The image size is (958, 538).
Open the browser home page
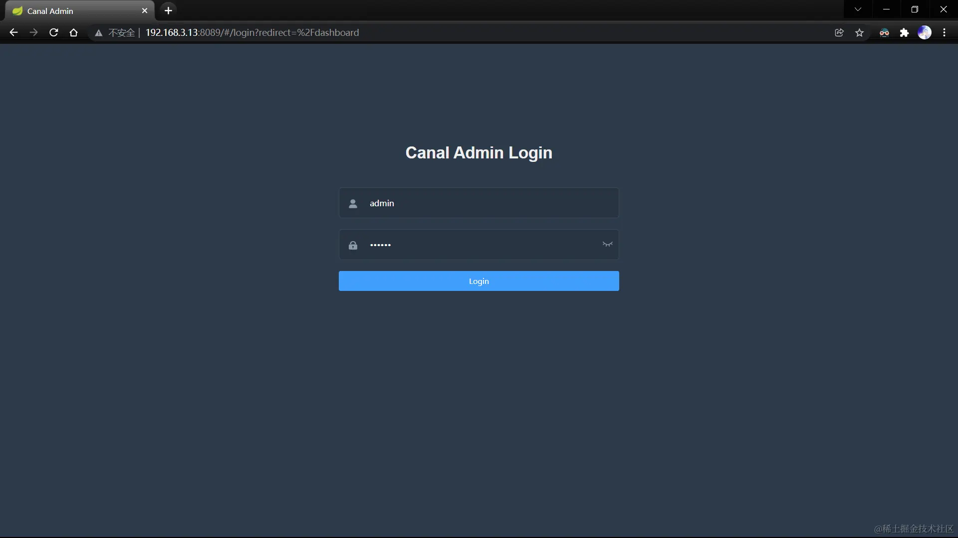coord(74,33)
